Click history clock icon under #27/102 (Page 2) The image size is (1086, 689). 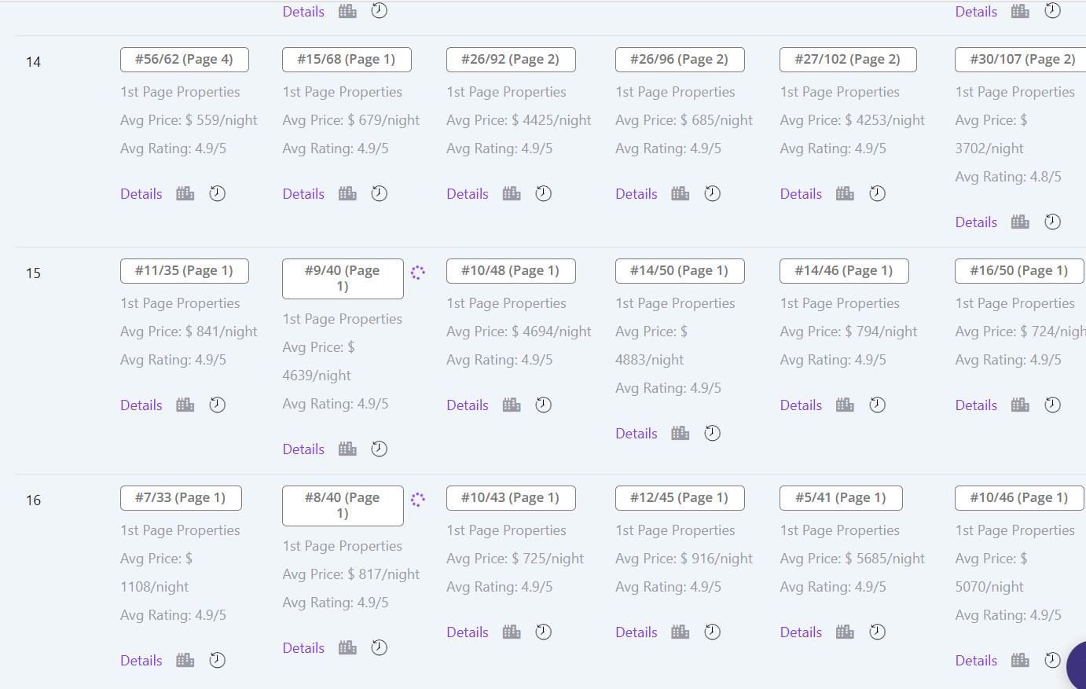(x=878, y=193)
